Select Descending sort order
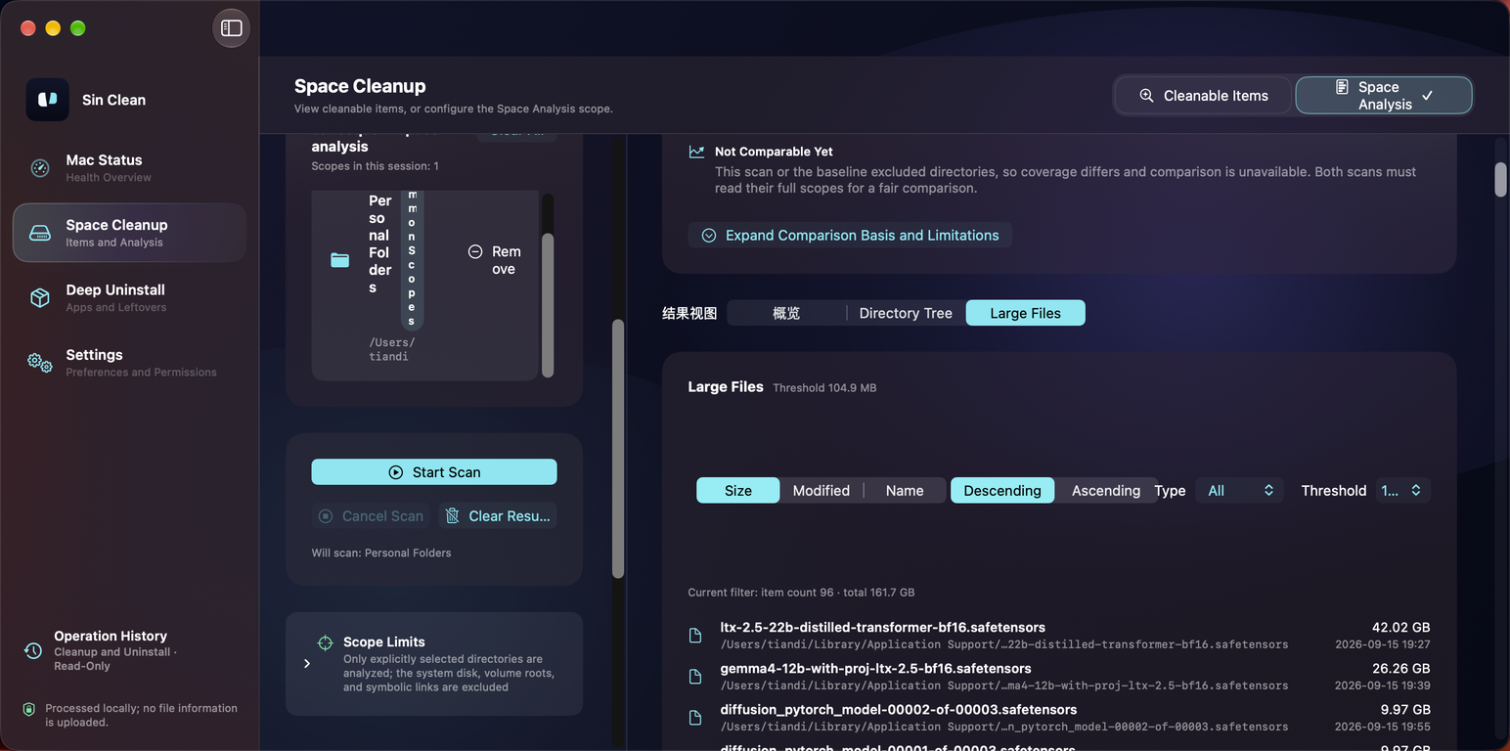The width and height of the screenshot is (1510, 751). 1002,490
